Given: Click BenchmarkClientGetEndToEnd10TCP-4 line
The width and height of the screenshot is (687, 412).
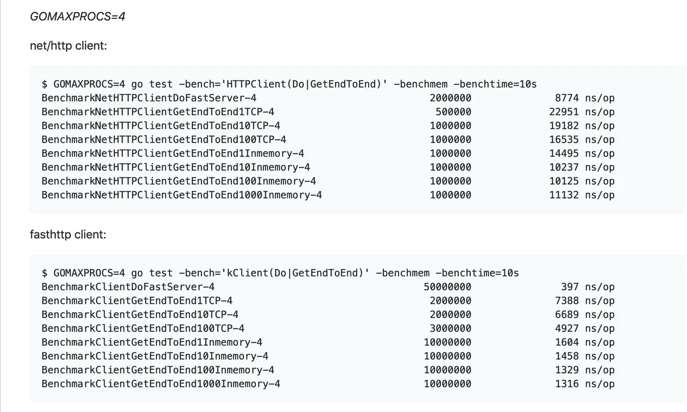Looking at the screenshot, I should click(x=140, y=314).
